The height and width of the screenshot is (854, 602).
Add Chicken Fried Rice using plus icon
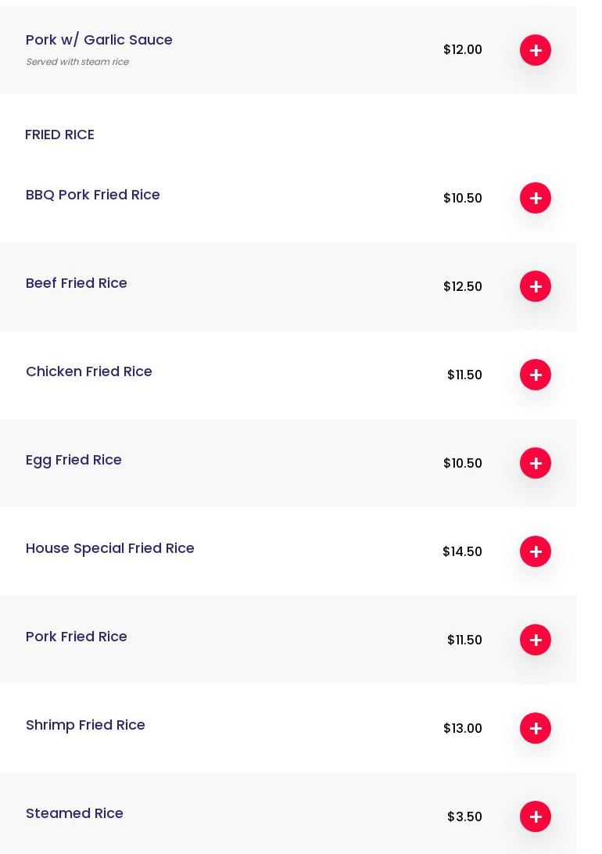tap(535, 375)
